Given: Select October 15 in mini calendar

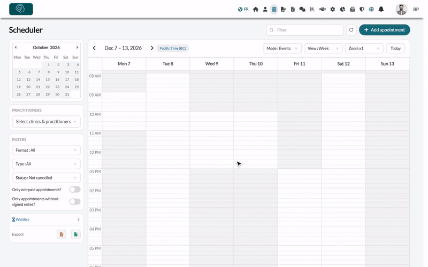Looking at the screenshot, I should click(48, 80).
